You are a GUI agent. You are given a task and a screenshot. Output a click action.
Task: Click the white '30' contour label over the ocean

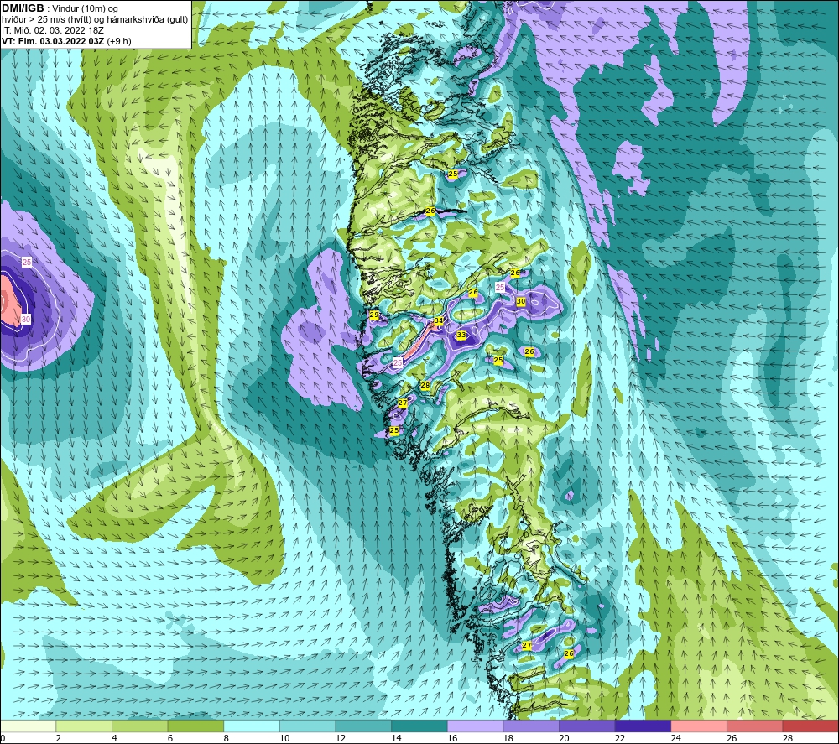pos(26,320)
